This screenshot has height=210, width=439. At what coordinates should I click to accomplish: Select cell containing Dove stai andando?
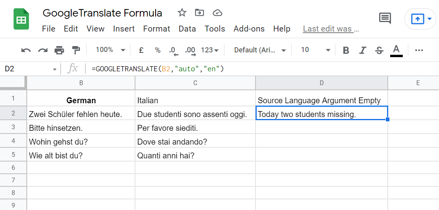(x=195, y=141)
